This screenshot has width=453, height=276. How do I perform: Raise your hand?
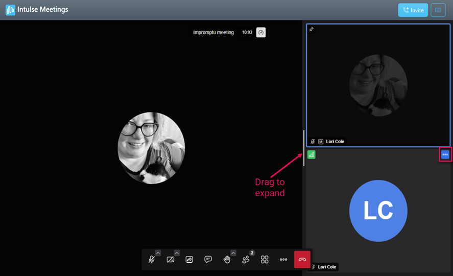(x=227, y=260)
